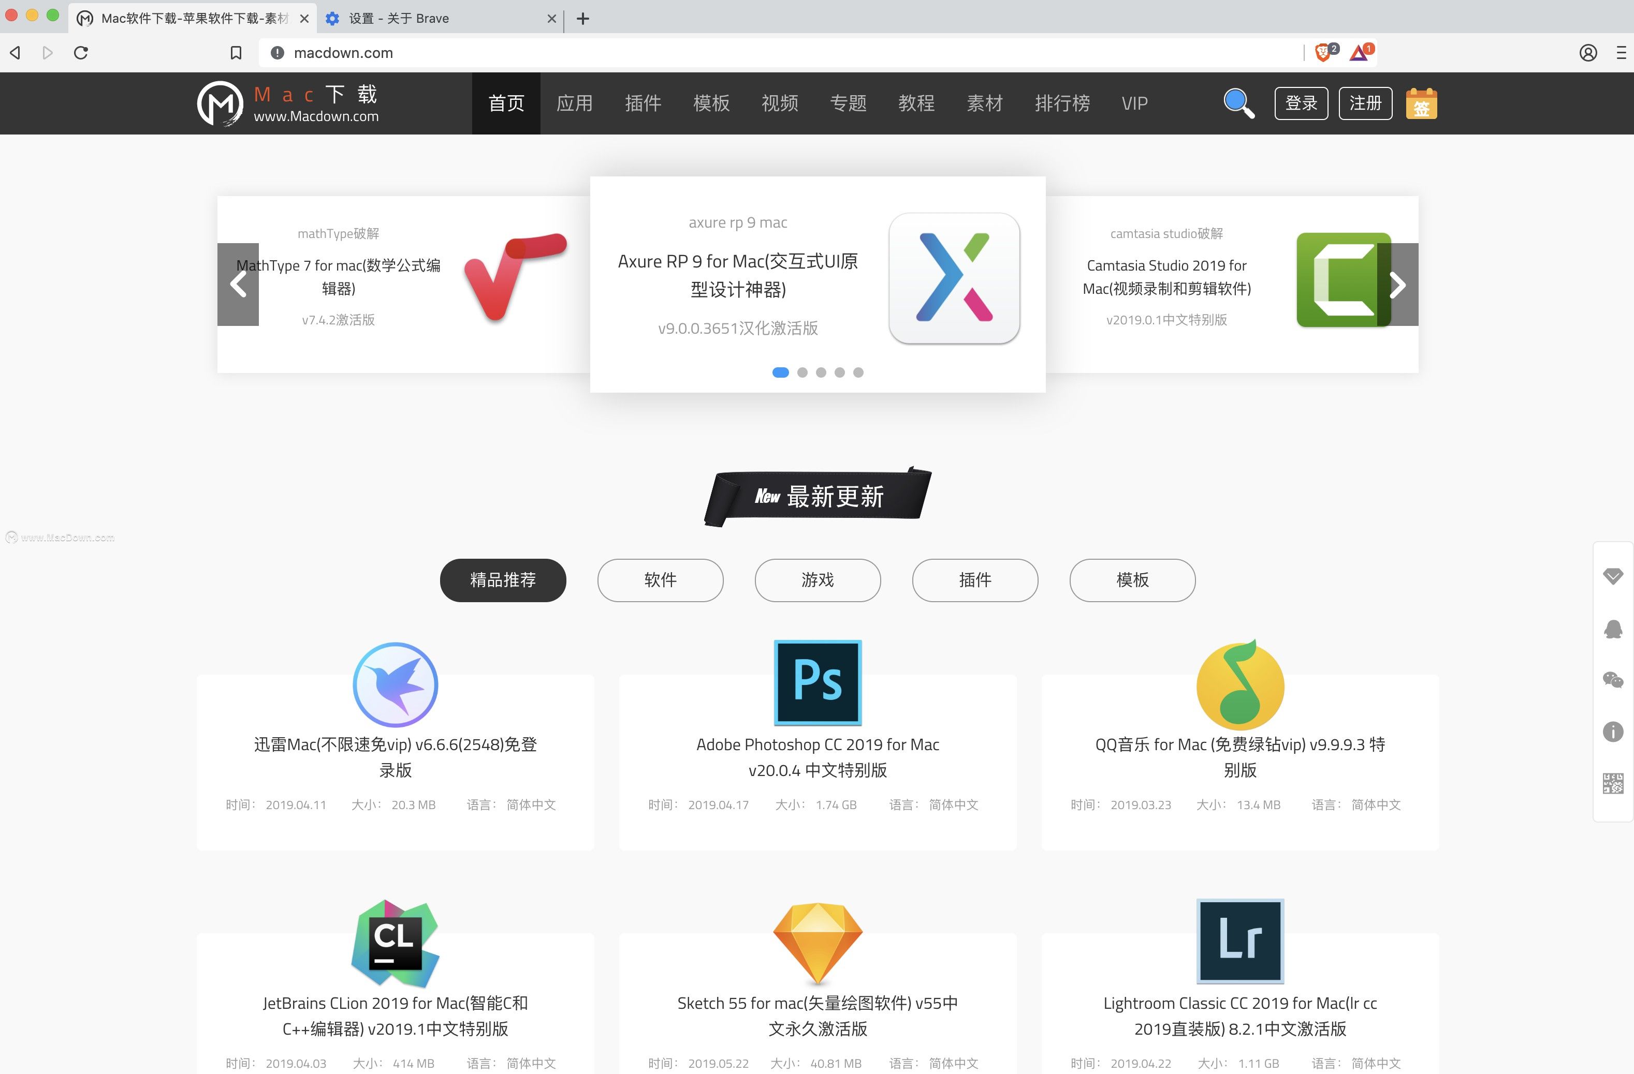Jump to third carousel dot indicator
The height and width of the screenshot is (1074, 1634).
coord(821,372)
